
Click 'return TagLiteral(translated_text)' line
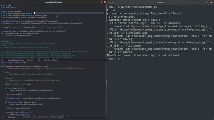26,104
